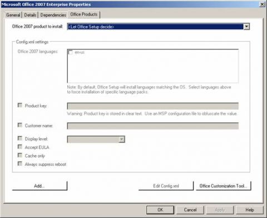Click the 'Office 2007 languages' label
The width and height of the screenshot is (267, 218).
pos(38,51)
